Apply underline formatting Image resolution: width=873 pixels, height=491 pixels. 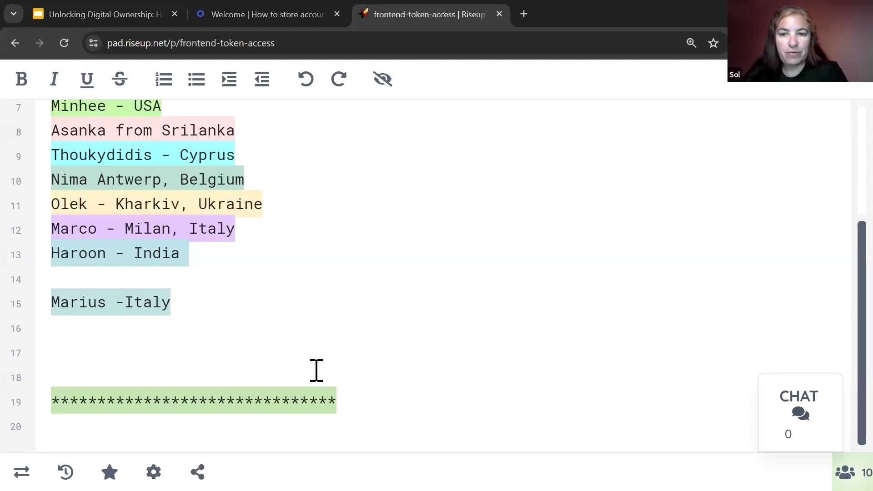86,79
